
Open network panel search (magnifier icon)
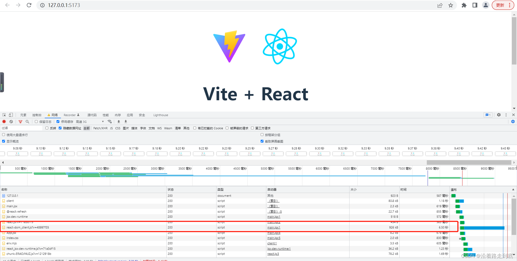[x=27, y=121]
